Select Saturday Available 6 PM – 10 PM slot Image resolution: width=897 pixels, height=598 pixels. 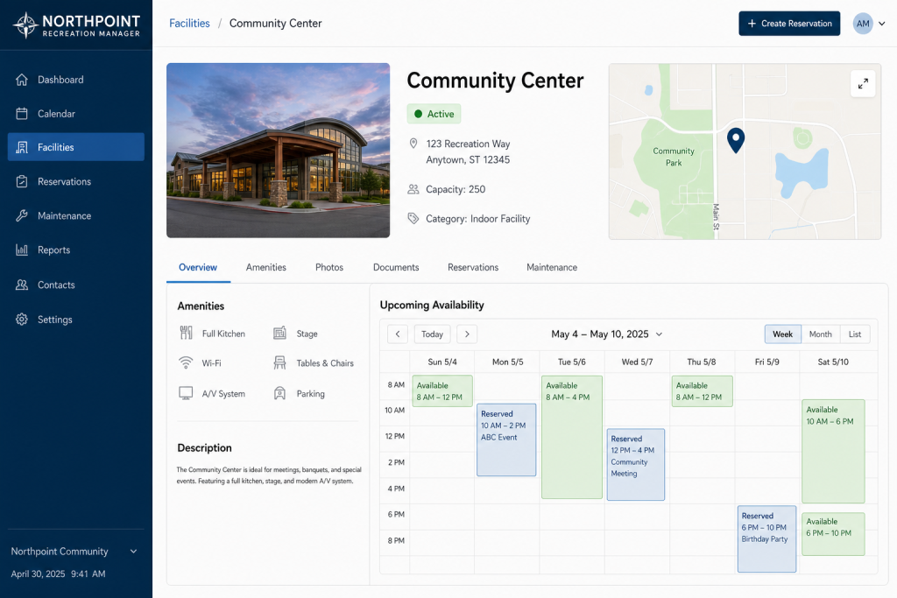tap(833, 534)
